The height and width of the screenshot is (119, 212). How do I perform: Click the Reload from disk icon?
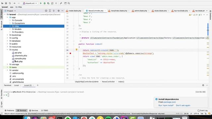click(x=10, y=3)
